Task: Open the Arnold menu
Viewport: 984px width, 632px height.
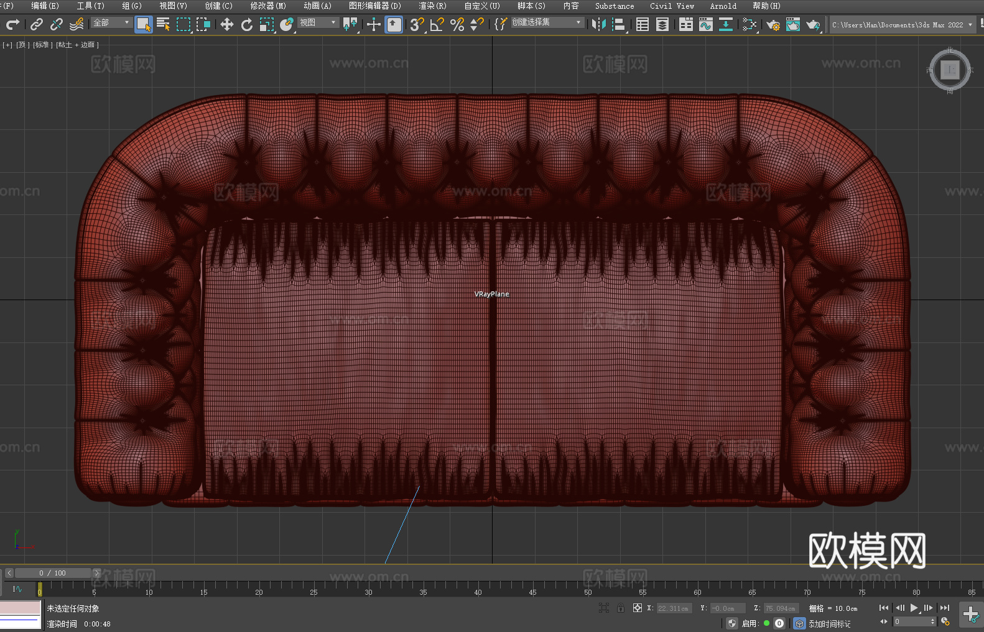Action: (x=723, y=6)
